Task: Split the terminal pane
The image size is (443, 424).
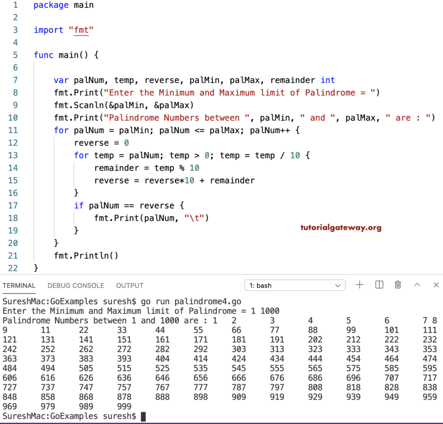Action: (x=379, y=285)
